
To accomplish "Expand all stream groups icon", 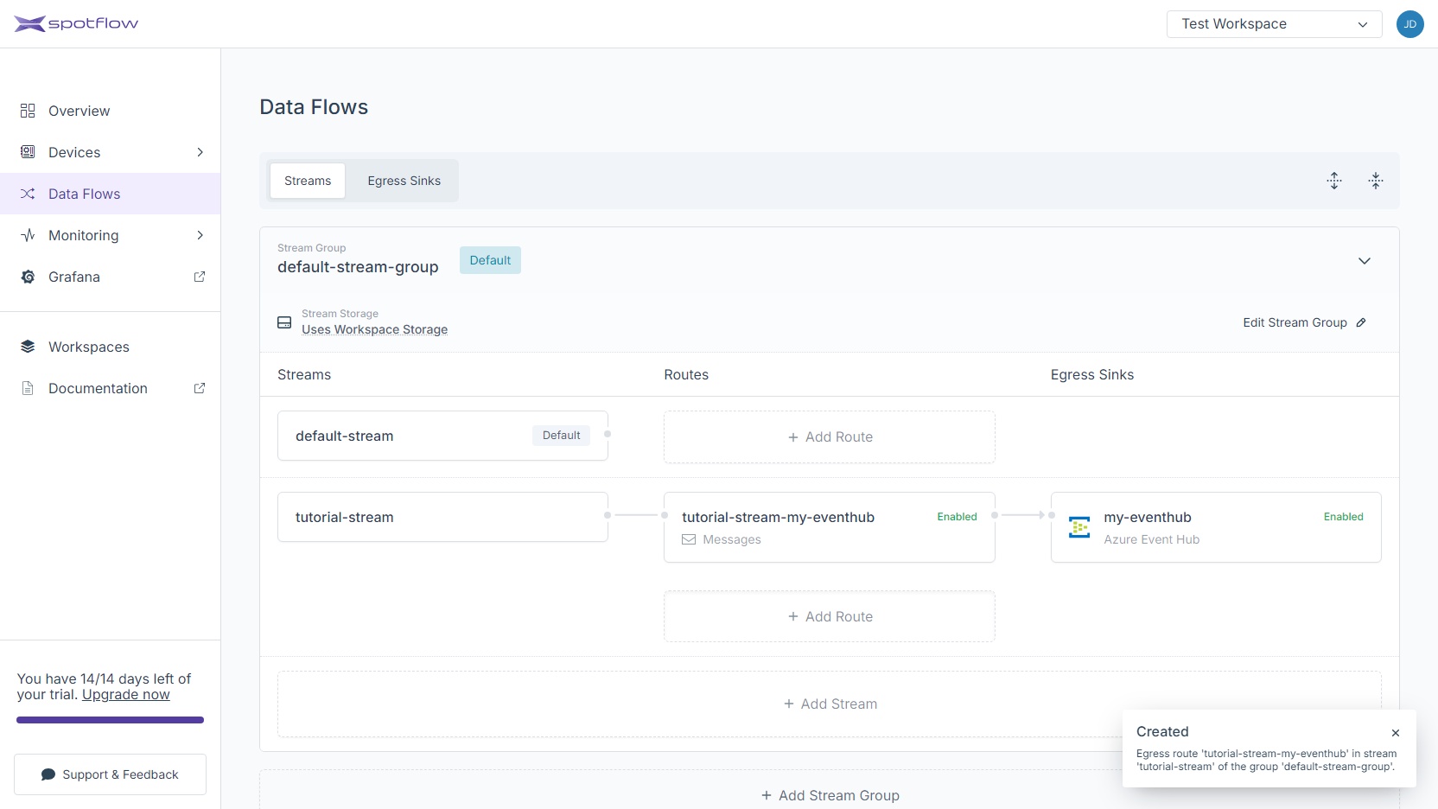I will (x=1334, y=181).
